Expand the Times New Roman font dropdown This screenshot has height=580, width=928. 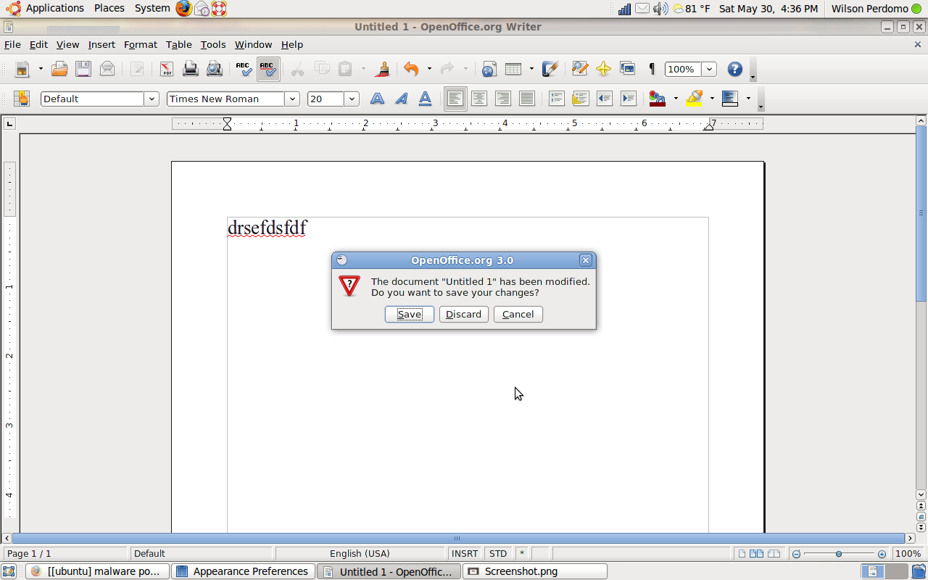pyautogui.click(x=292, y=99)
